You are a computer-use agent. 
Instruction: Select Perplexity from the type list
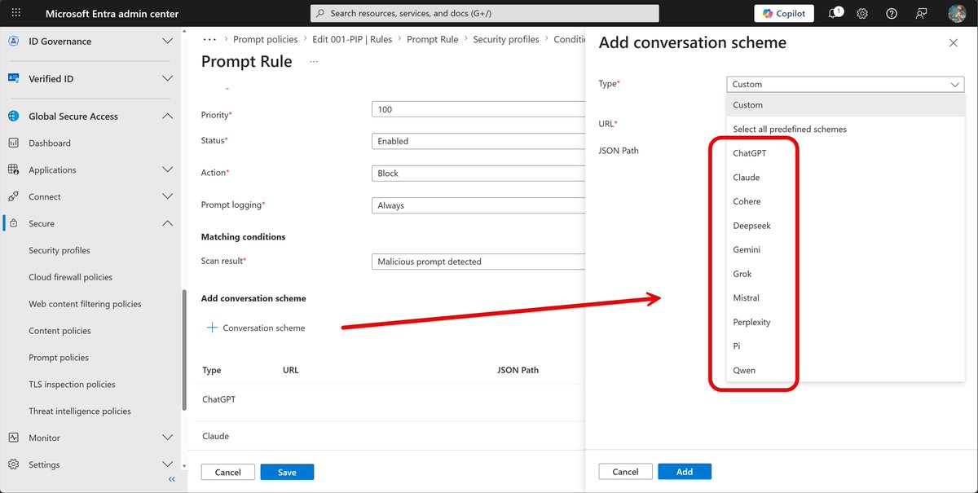[845, 322]
